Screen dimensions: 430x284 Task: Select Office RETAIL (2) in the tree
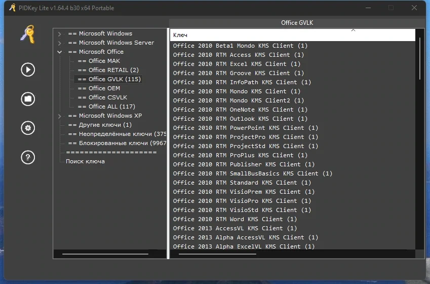tap(108, 70)
